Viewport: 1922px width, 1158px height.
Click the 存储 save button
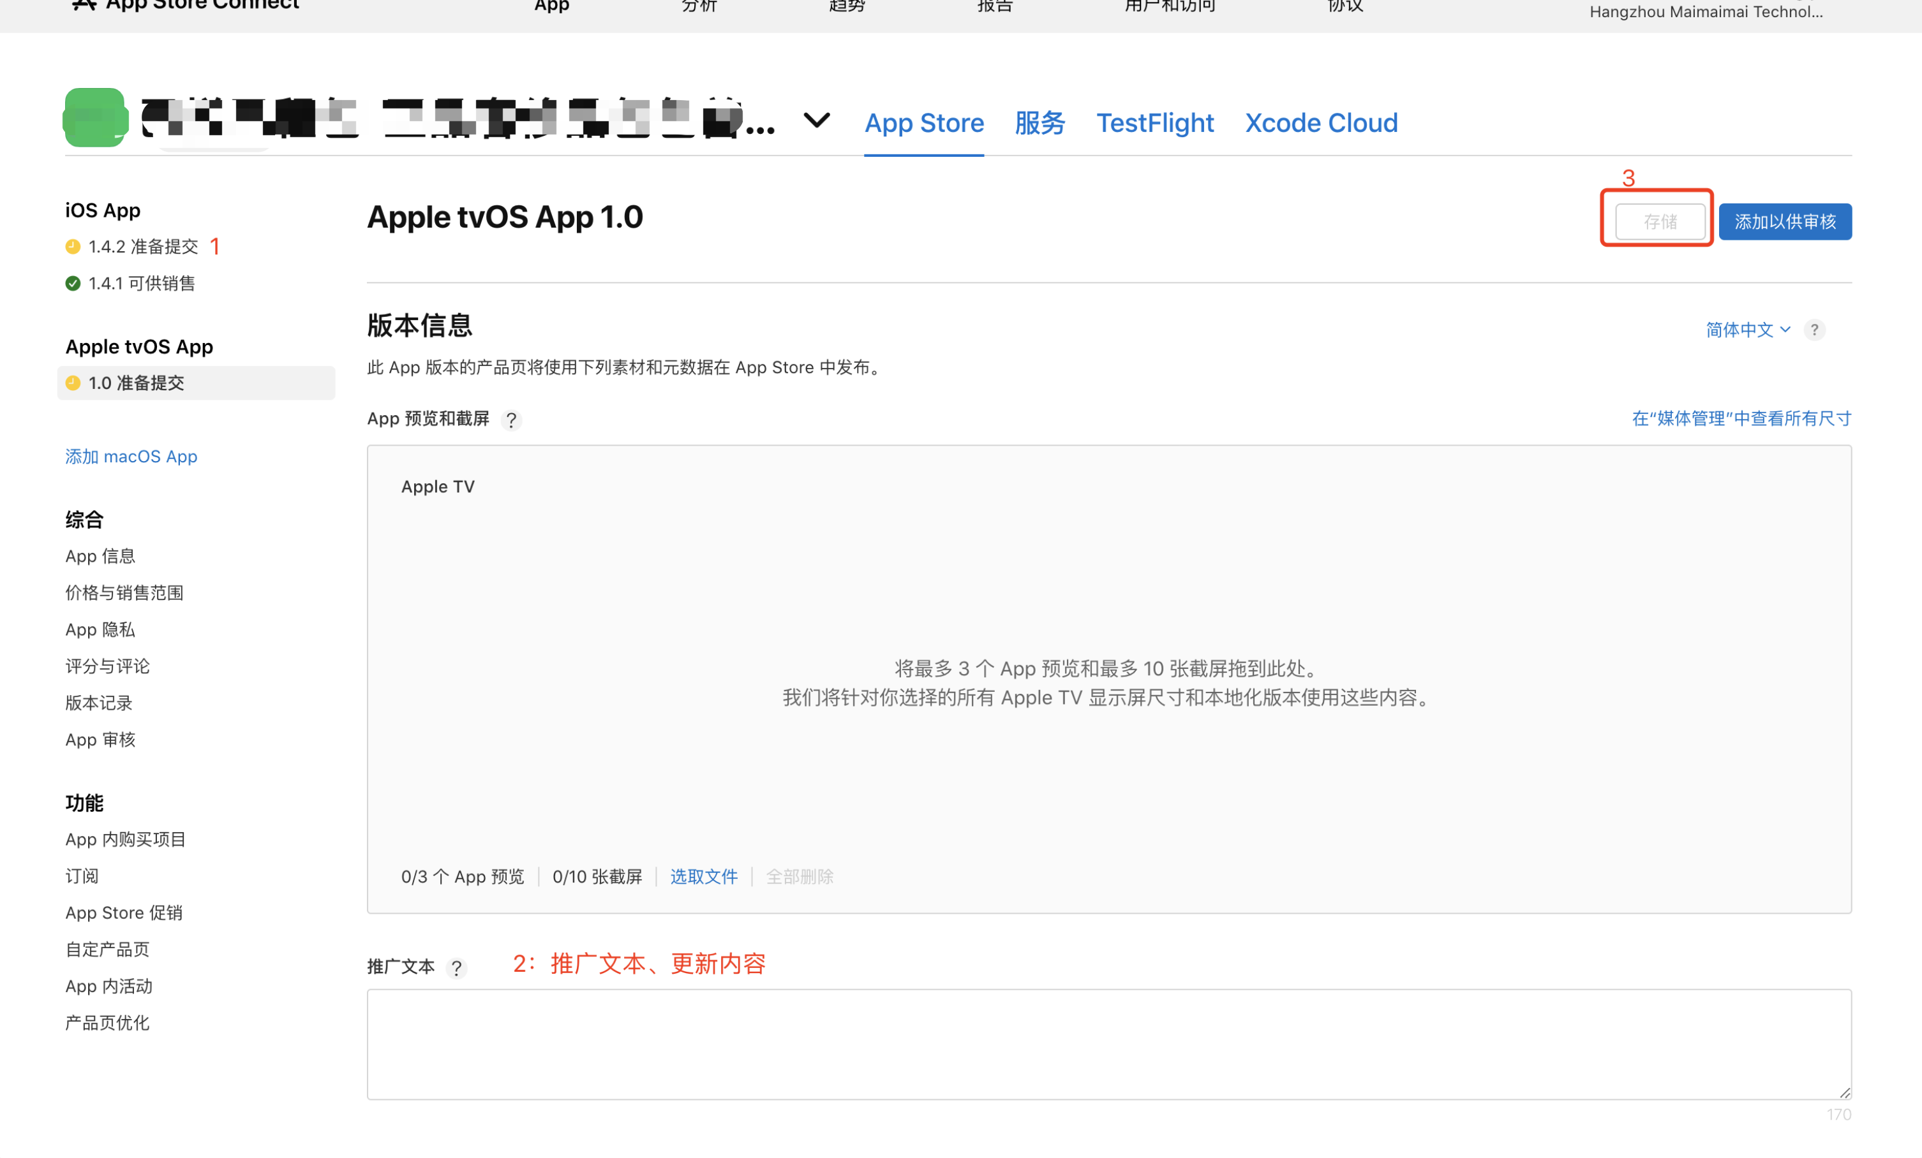1660,221
